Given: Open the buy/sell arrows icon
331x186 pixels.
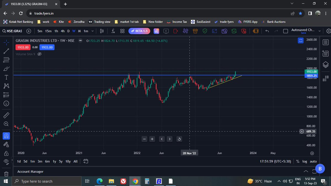Looking at the screenshot, I should click(185, 31).
